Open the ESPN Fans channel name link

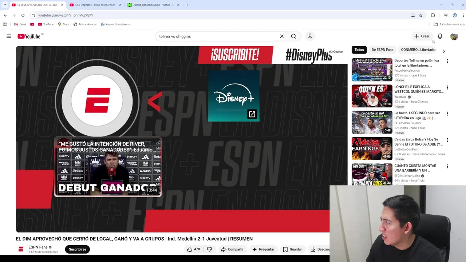click(x=38, y=247)
